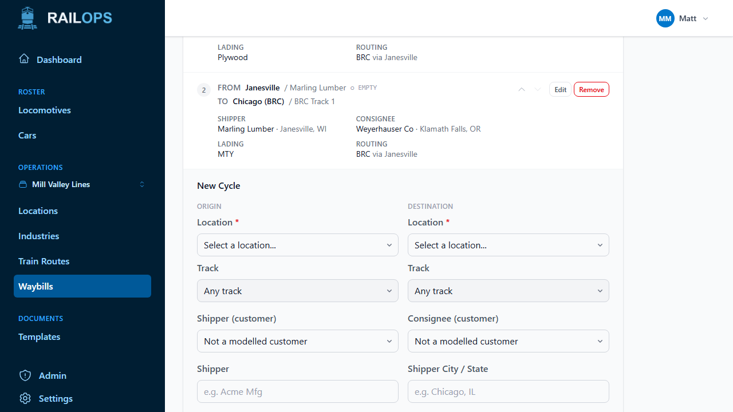Screen dimensions: 733x412
Task: Click the Admin shield icon
Action: [x=25, y=375]
